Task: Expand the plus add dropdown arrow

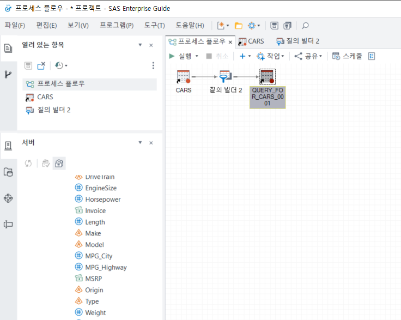Action: (250, 56)
